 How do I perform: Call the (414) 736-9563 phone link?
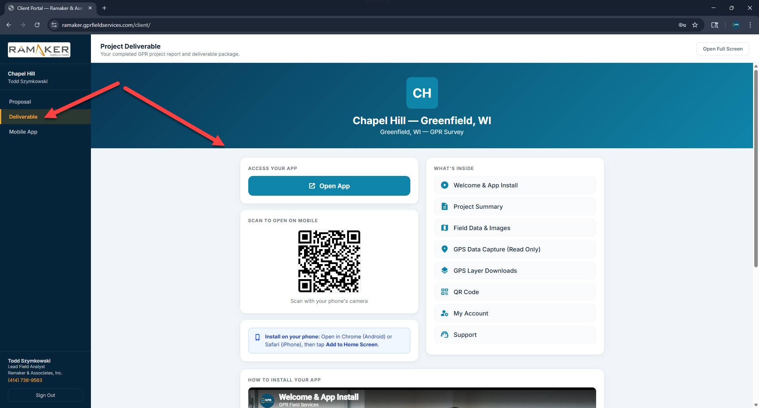tap(25, 380)
